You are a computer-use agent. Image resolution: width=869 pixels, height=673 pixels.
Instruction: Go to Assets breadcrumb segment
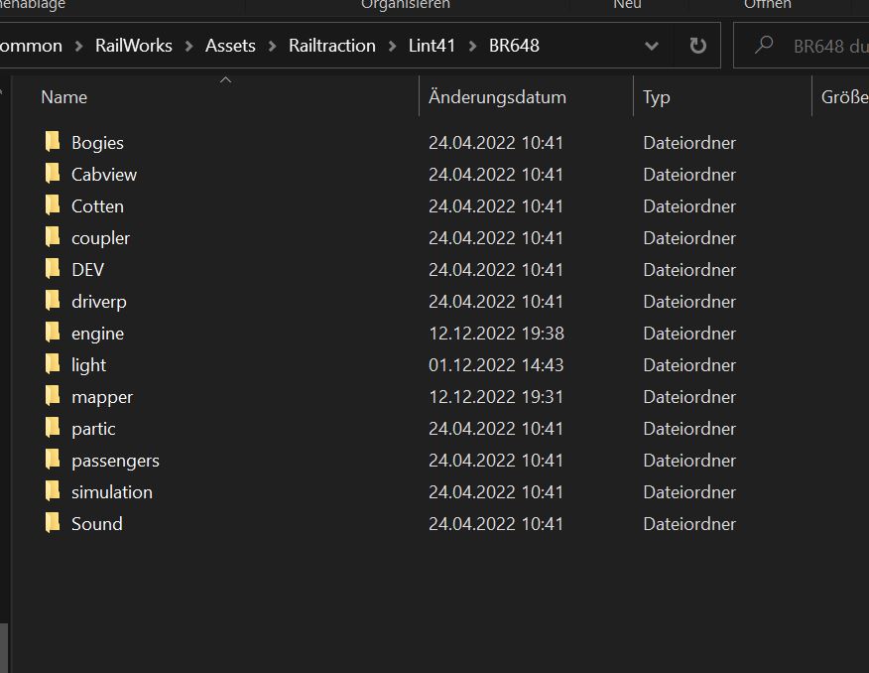[230, 46]
